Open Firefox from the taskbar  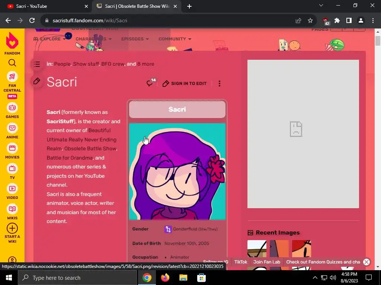pyautogui.click(x=165, y=278)
